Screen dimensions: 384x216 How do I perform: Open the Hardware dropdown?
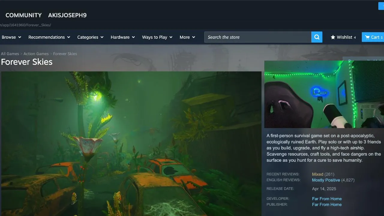(123, 37)
